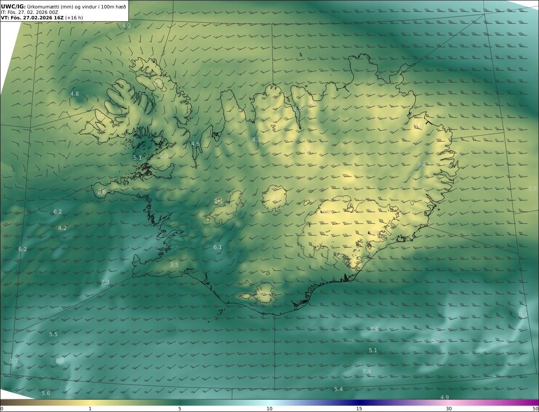Click the '7.4' precipitation value label
The image size is (539, 412).
point(367,372)
